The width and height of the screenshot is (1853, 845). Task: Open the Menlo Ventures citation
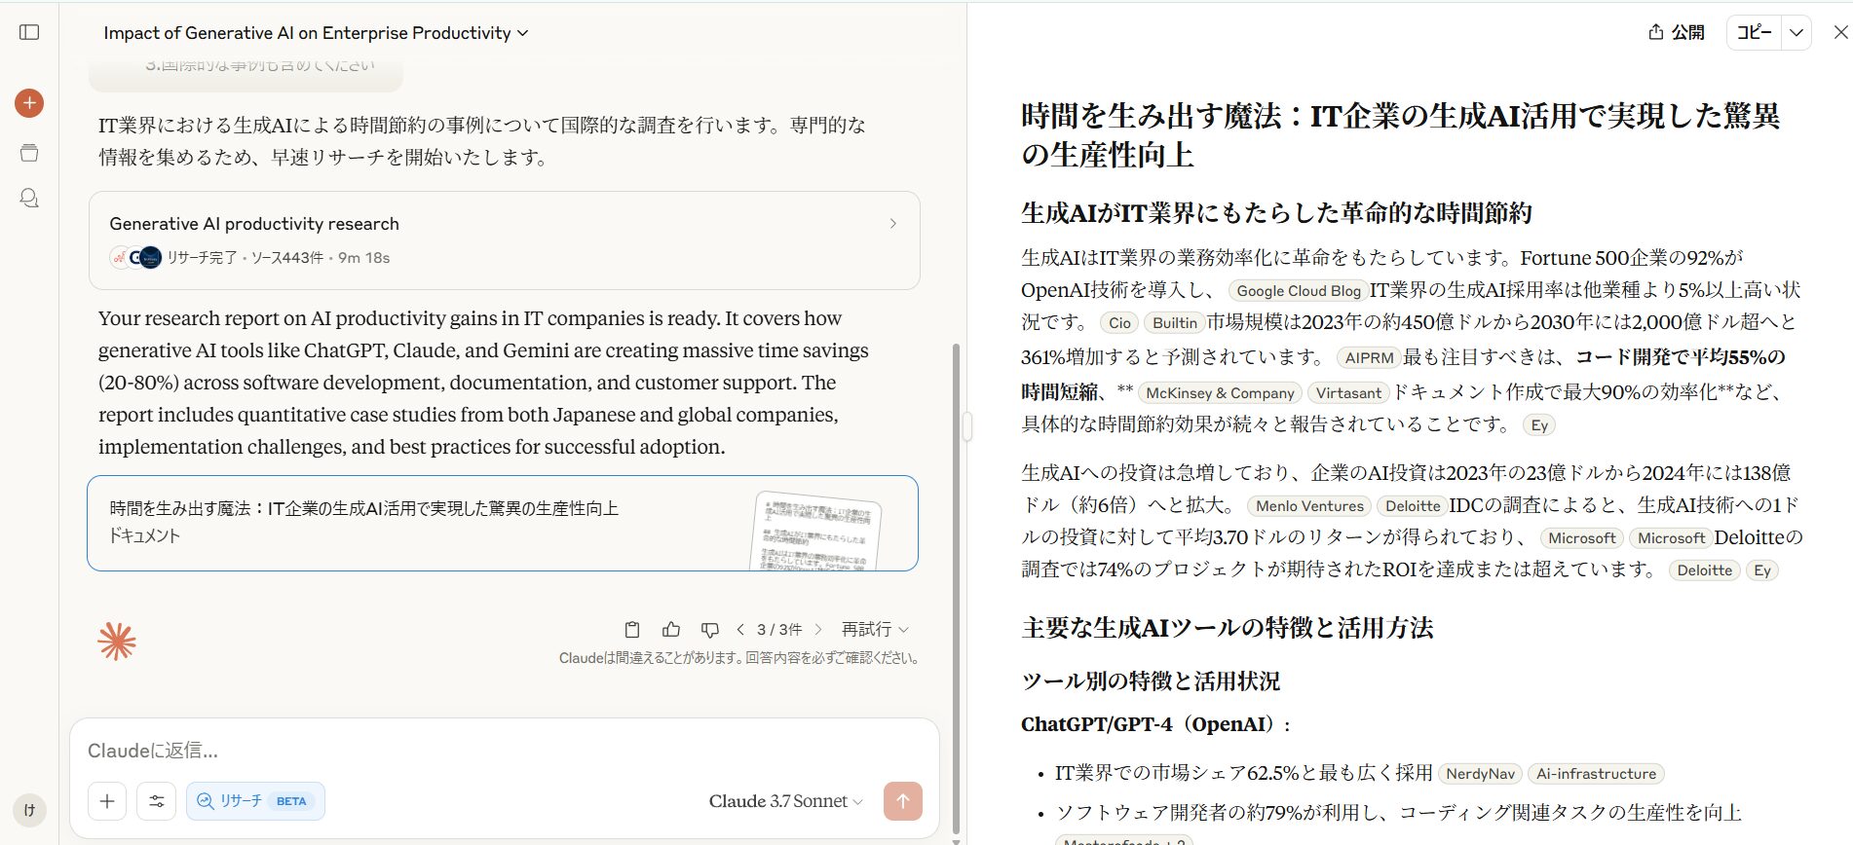click(x=1309, y=506)
